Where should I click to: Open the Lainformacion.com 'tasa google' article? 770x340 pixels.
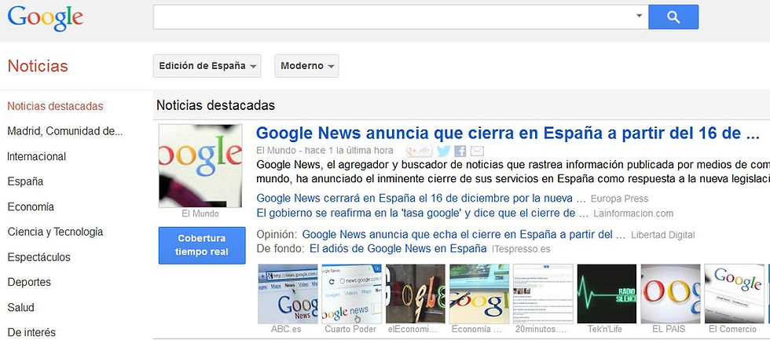tap(423, 214)
